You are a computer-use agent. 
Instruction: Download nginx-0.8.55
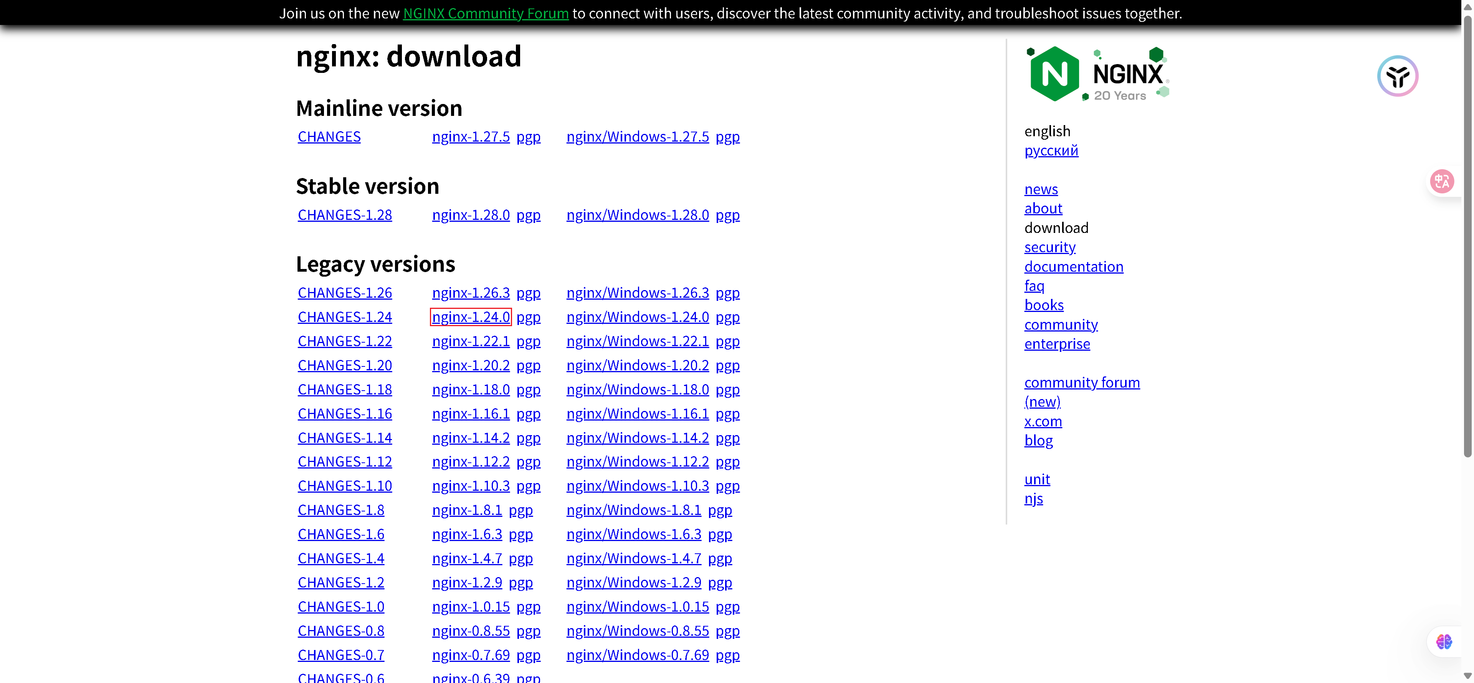[470, 631]
